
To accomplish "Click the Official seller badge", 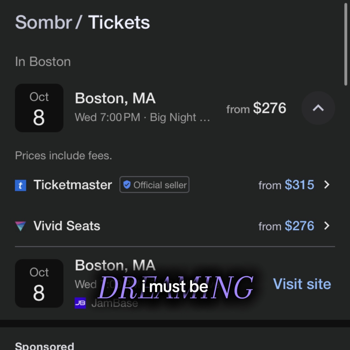I will pos(155,185).
